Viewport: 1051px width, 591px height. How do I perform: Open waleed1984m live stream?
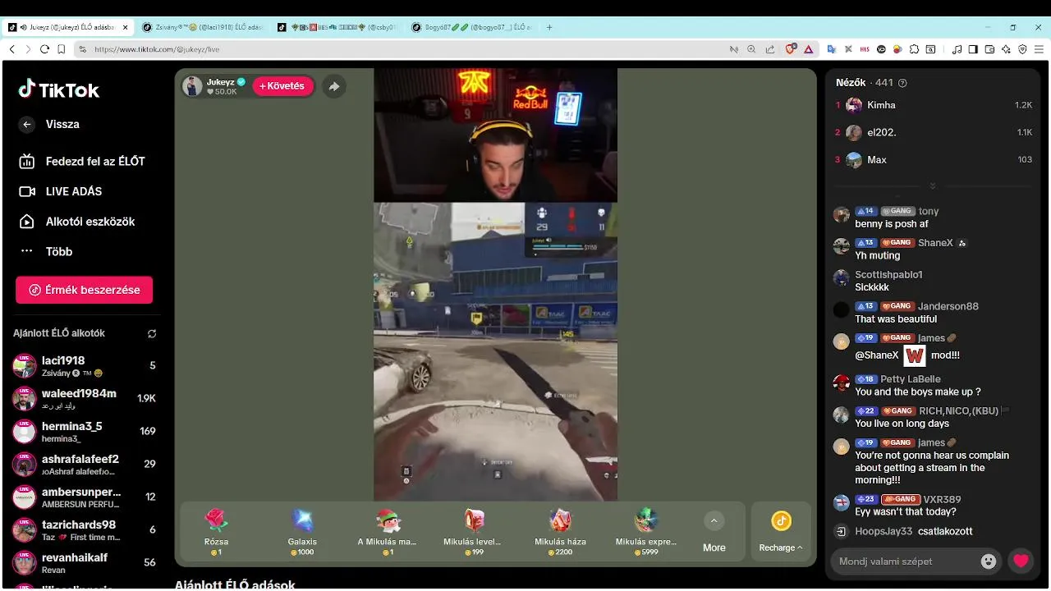[84, 399]
